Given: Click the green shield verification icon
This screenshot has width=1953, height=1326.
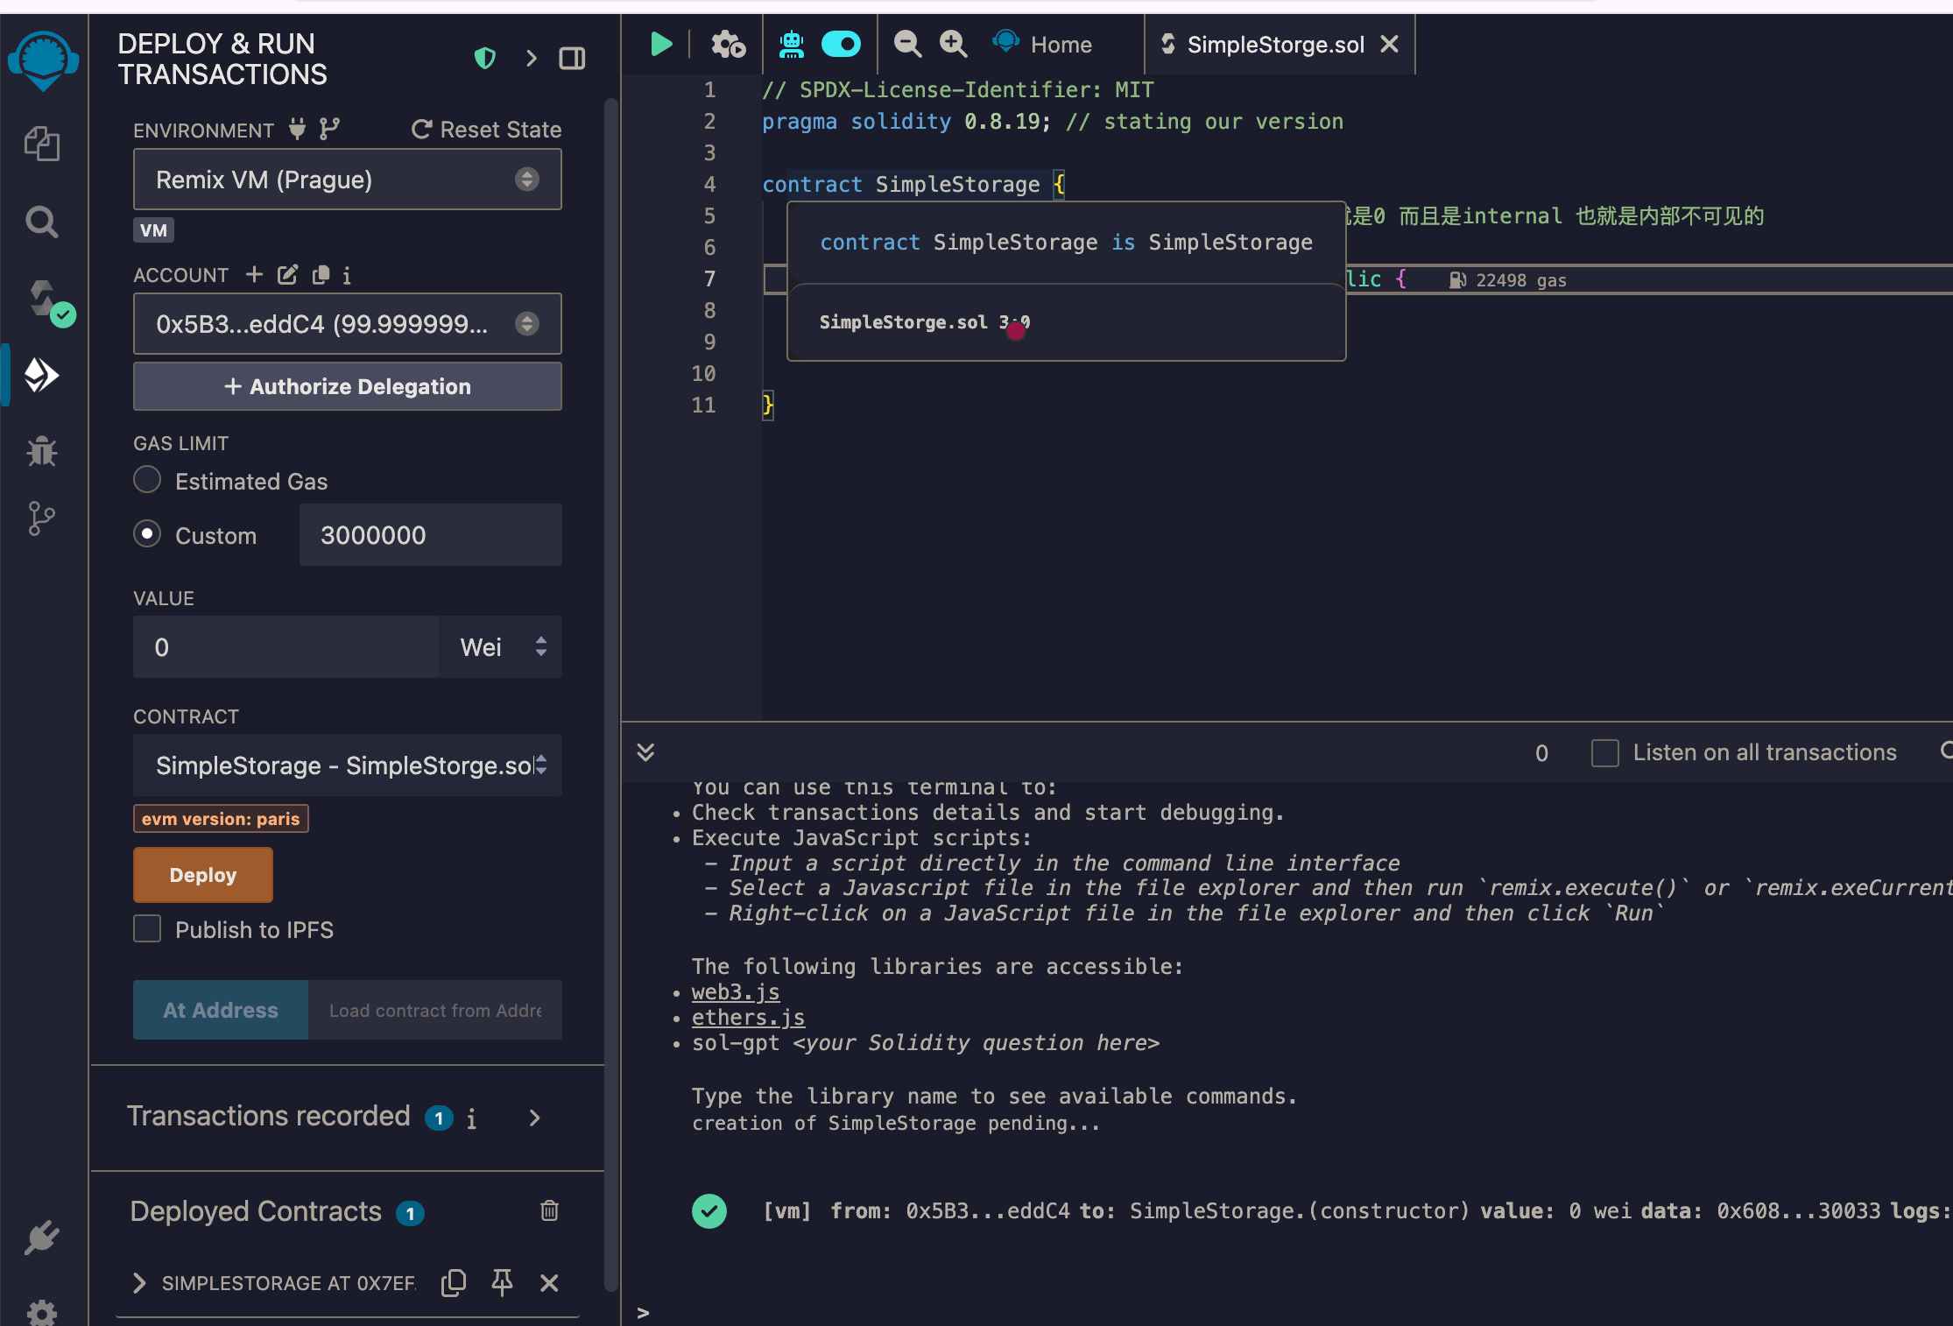Looking at the screenshot, I should coord(485,59).
